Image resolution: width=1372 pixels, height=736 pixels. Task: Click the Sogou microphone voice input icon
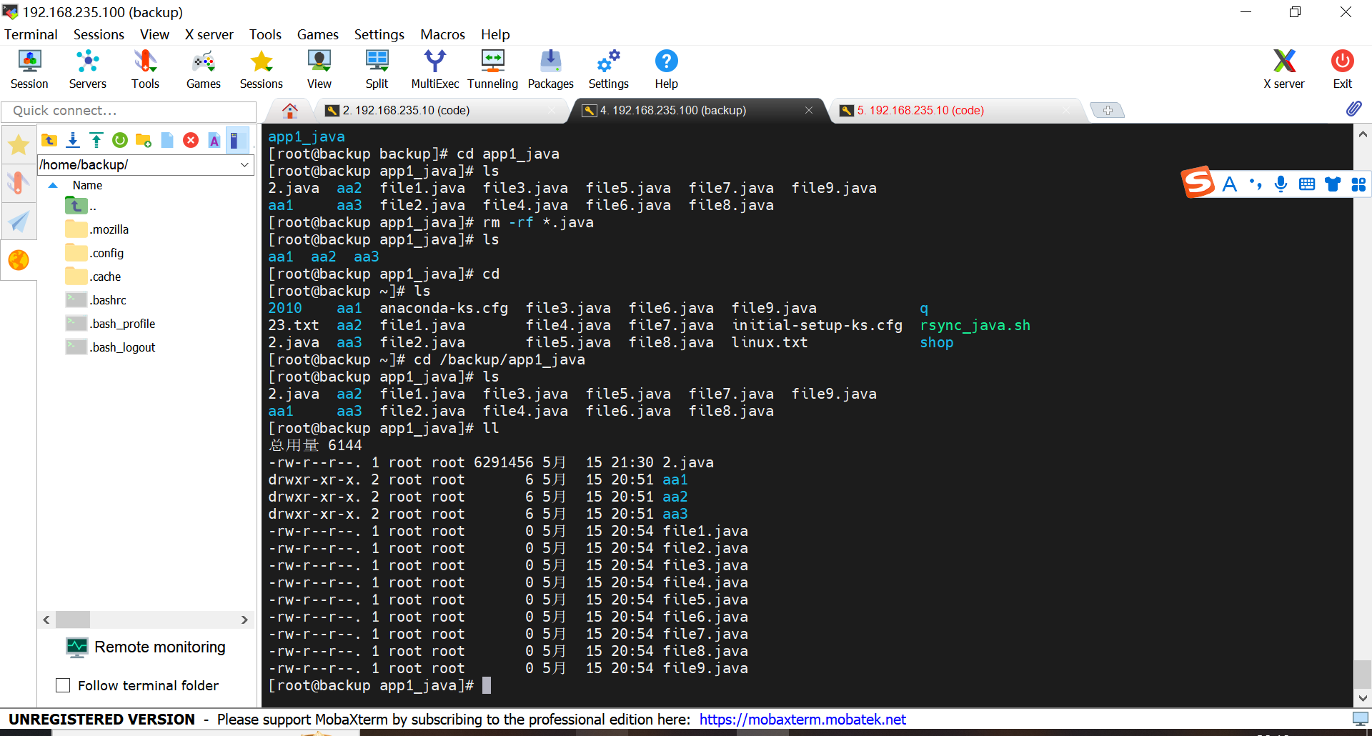point(1281,184)
